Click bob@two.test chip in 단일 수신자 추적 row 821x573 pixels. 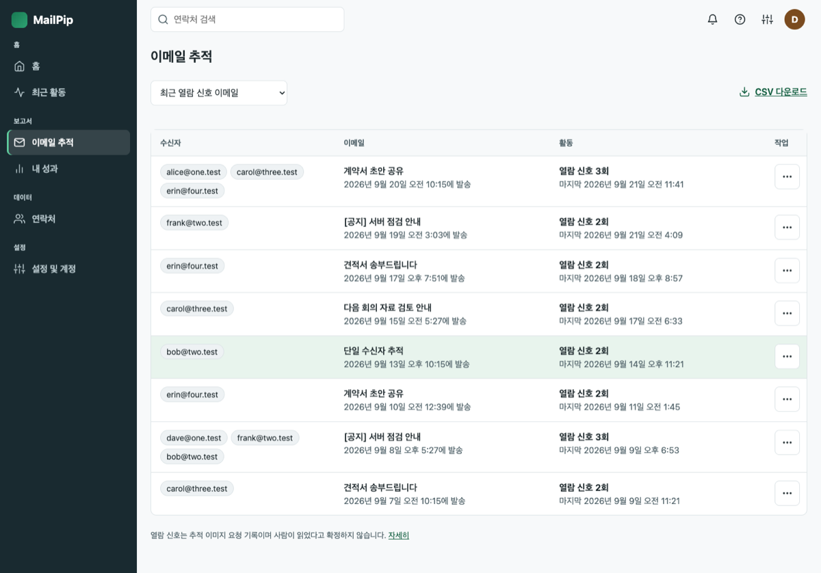(192, 351)
